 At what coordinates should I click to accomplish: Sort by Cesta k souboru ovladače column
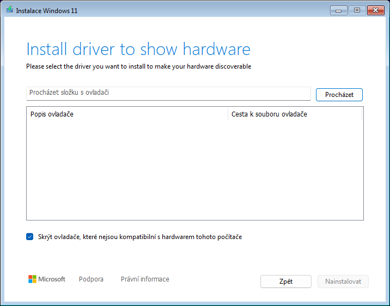[x=295, y=114]
